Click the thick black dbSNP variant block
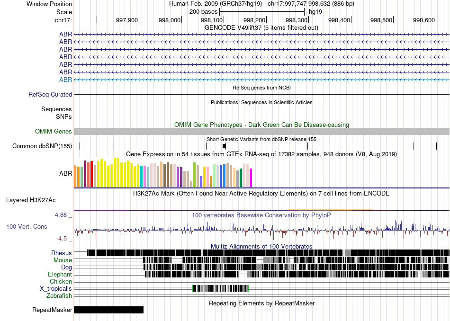Image resolution: width=450 pixels, height=321 pixels. tap(225, 146)
